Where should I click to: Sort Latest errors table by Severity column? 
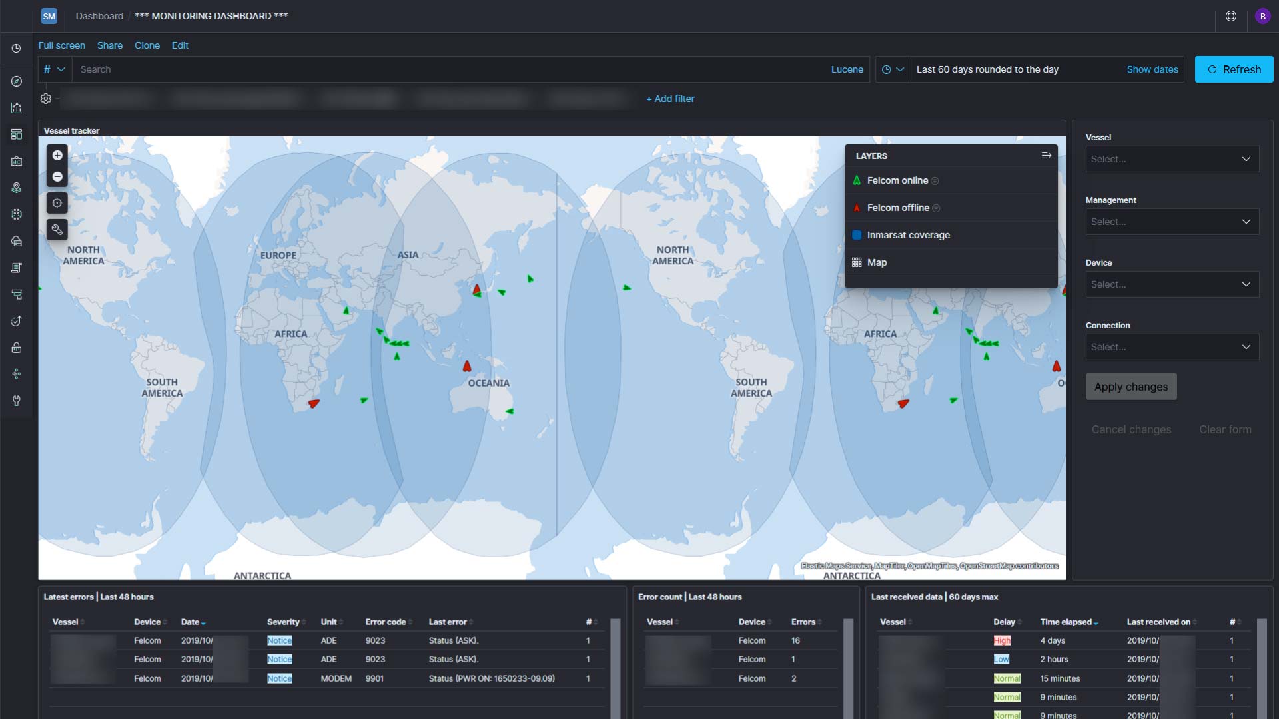(x=286, y=622)
